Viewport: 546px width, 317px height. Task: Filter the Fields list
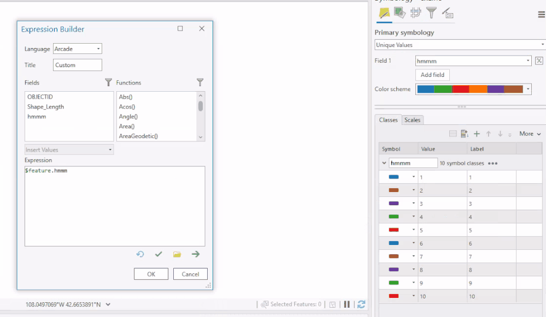pyautogui.click(x=109, y=82)
